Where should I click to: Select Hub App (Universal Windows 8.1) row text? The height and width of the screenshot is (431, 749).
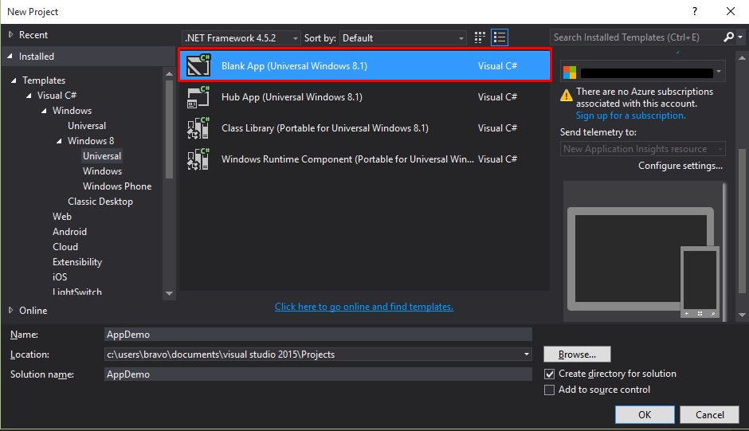point(292,97)
